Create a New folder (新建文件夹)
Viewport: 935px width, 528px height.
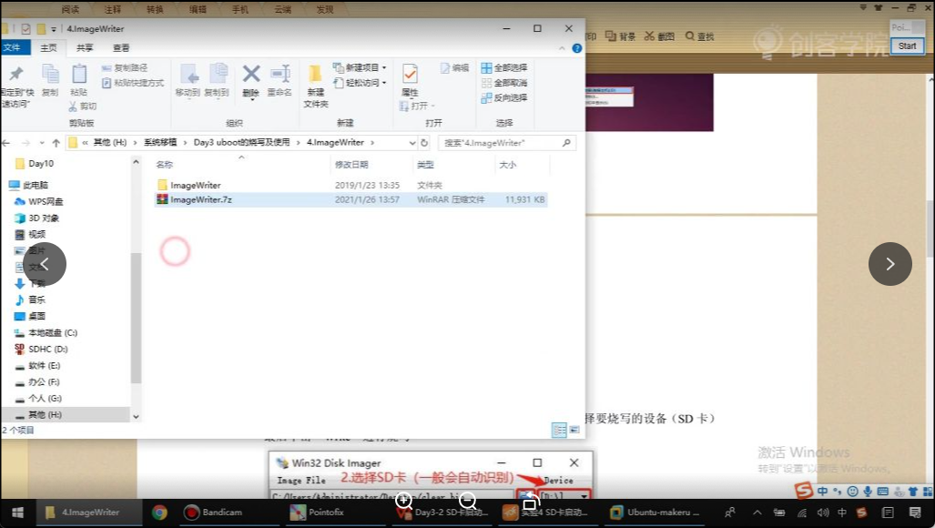point(315,86)
